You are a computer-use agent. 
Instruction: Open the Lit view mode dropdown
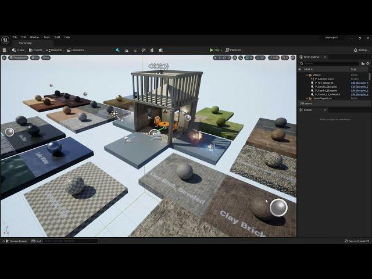(35, 58)
